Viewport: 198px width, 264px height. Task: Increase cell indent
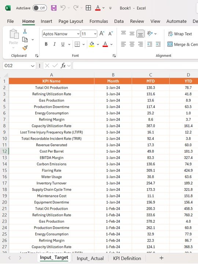point(158,44)
